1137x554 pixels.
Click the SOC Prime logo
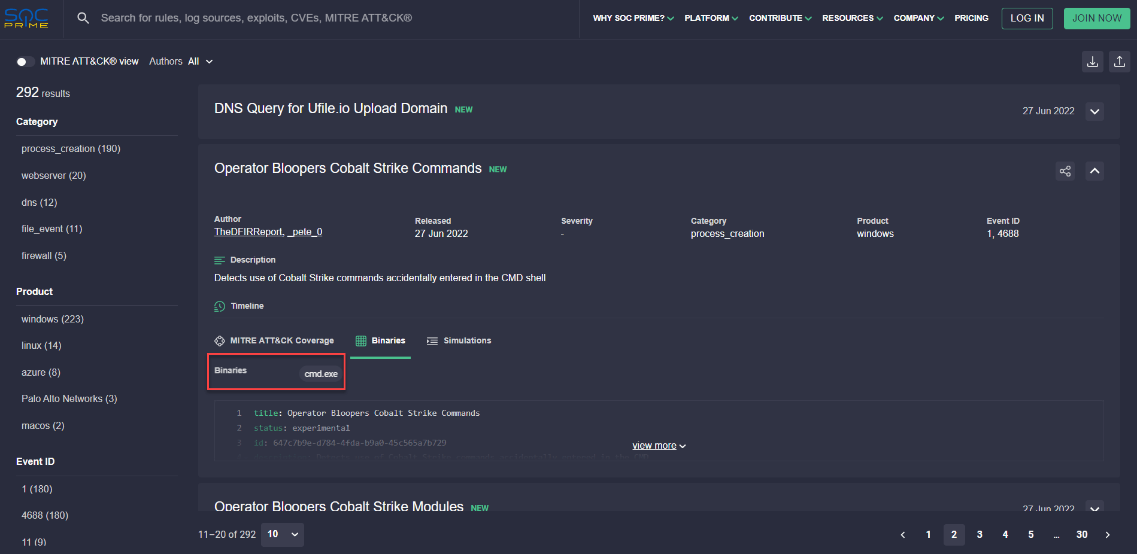(x=26, y=18)
